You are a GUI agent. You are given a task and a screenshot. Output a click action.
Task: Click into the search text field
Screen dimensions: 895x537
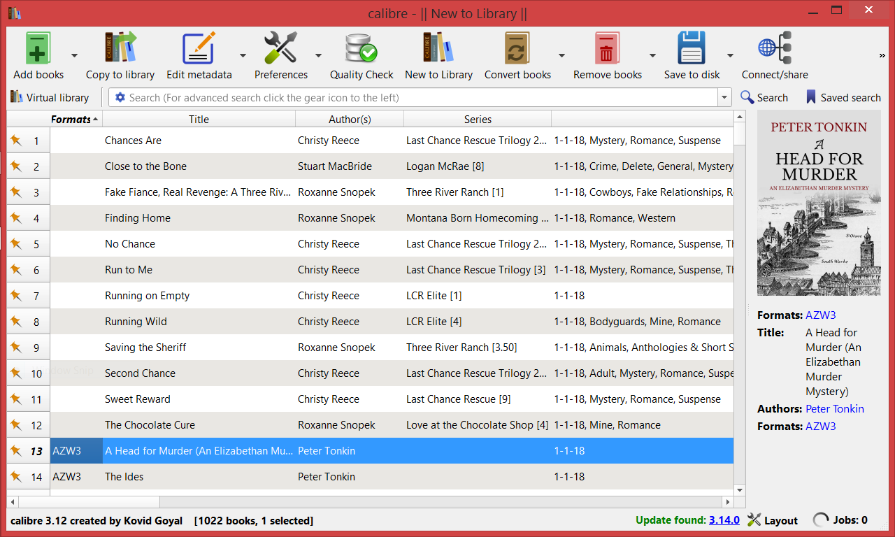coord(422,98)
